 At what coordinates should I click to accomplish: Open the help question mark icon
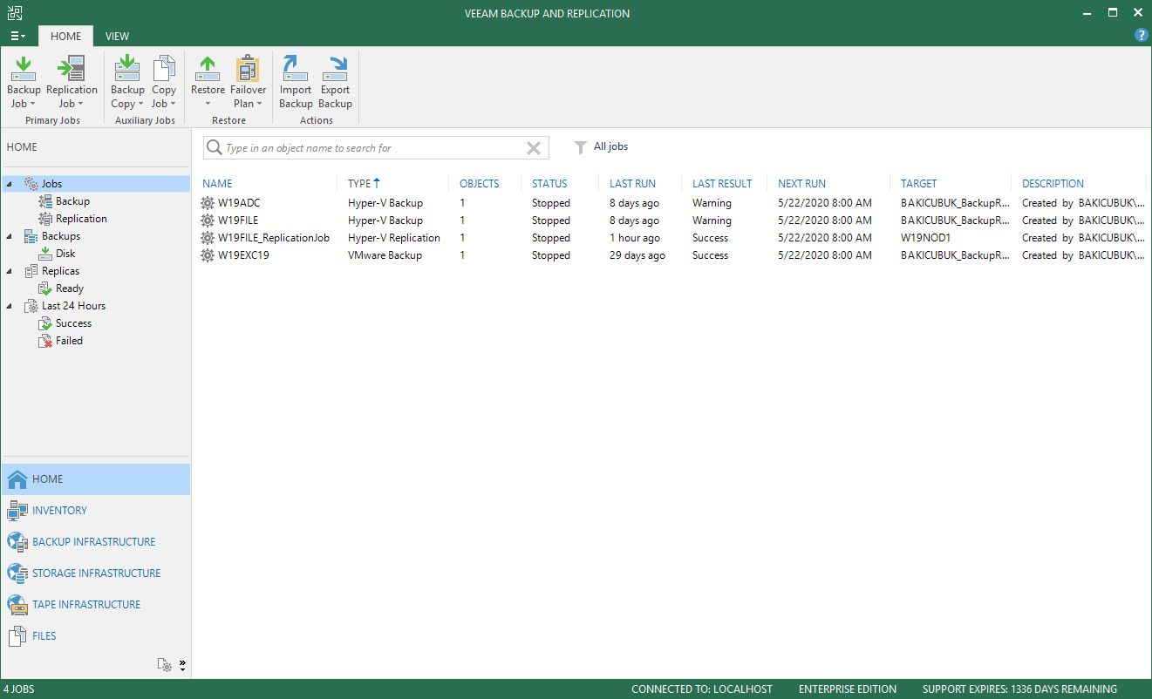tap(1141, 35)
